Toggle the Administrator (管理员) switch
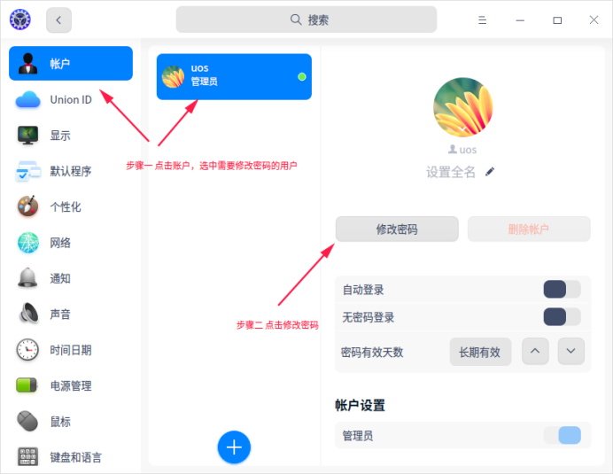The image size is (613, 474). 562,435
